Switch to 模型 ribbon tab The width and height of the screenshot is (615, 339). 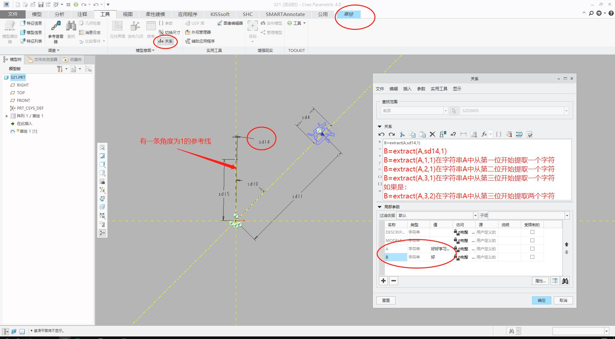tap(37, 14)
